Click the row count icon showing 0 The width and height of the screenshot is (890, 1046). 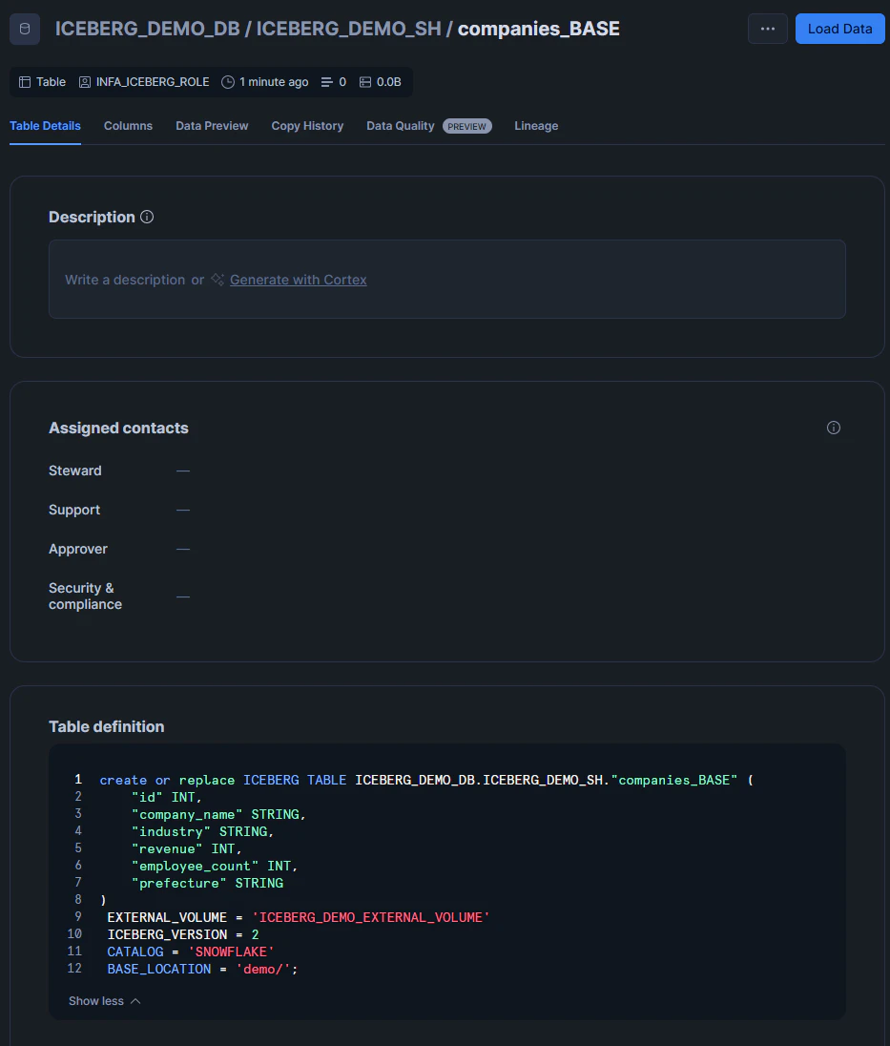point(326,82)
